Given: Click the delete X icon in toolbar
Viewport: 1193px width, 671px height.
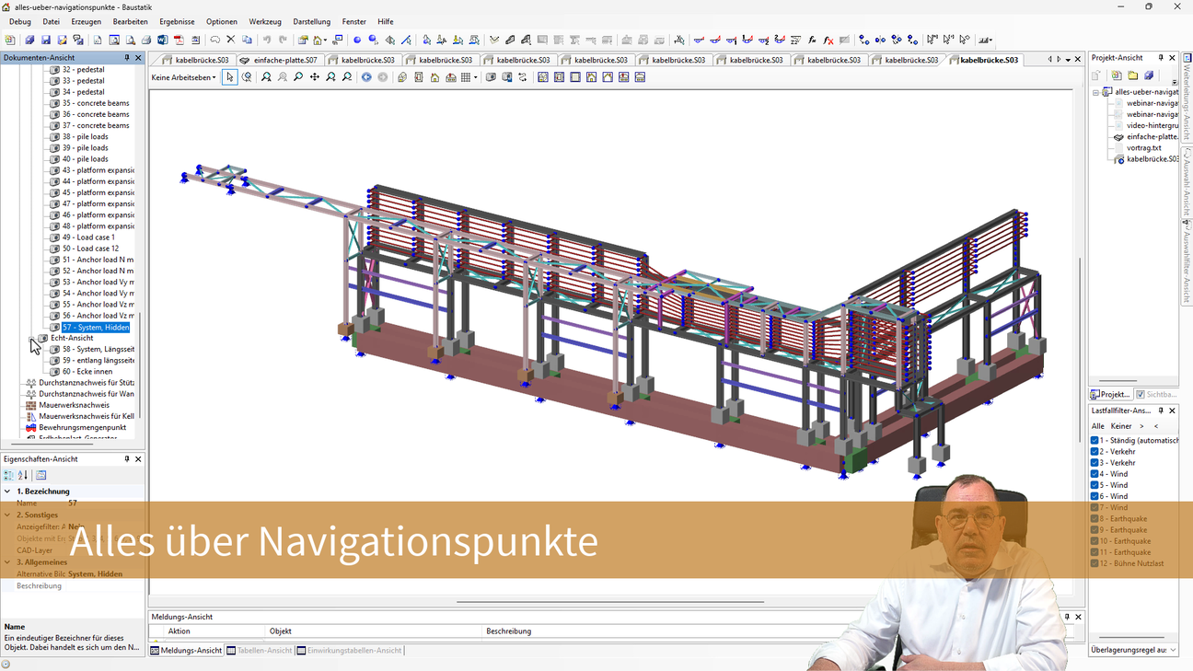Looking at the screenshot, I should (x=231, y=40).
